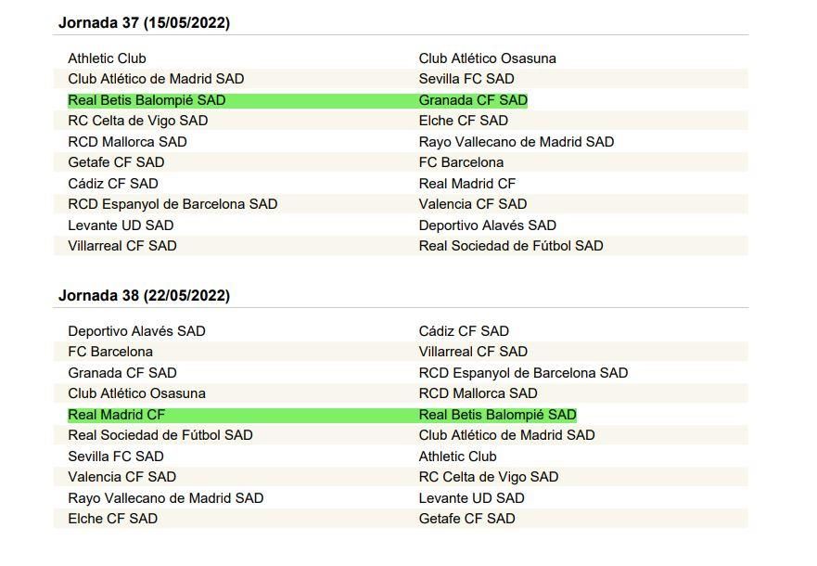Select FC Barcelona in Jornada 37
This screenshot has height=566, width=817.
[x=461, y=162]
